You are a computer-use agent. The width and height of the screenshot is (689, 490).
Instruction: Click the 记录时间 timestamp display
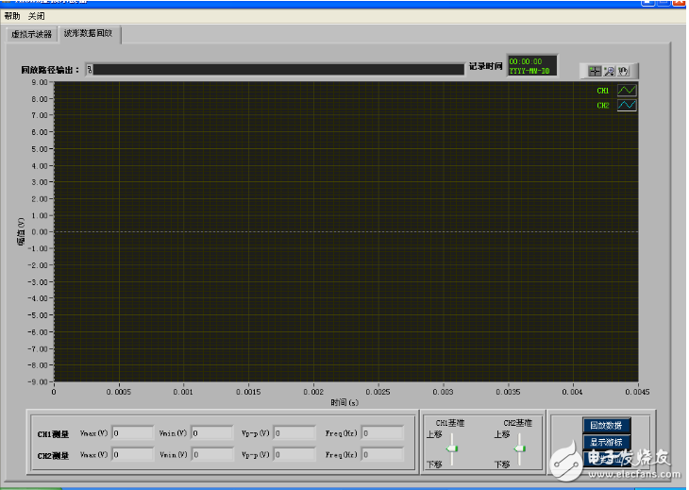[x=531, y=65]
